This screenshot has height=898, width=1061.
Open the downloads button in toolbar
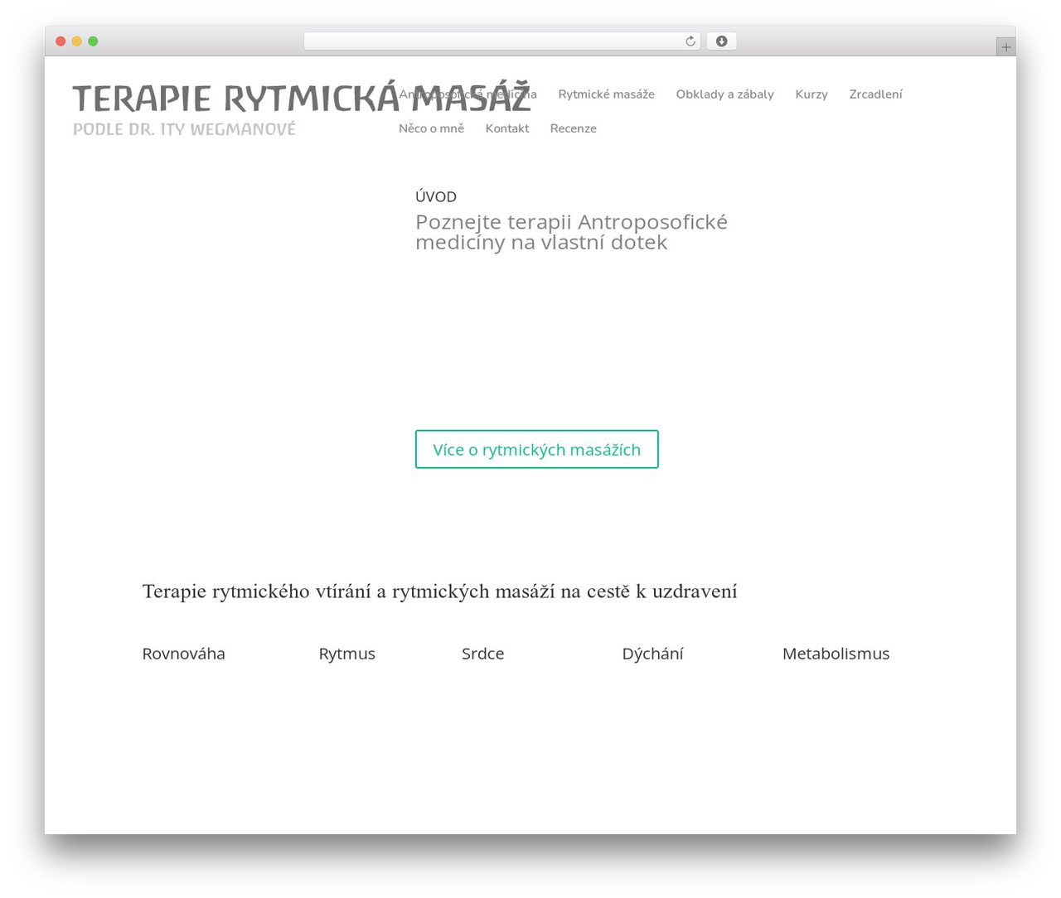pos(721,41)
